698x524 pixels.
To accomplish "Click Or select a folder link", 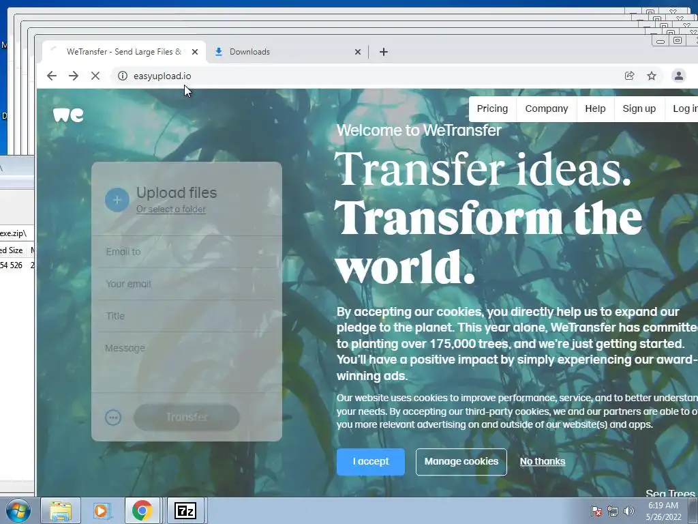I will pos(171,209).
